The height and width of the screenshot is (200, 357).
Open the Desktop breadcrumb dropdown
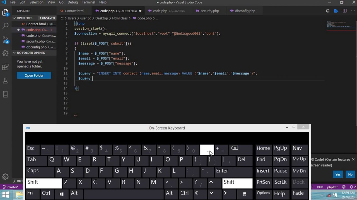coord(102,18)
